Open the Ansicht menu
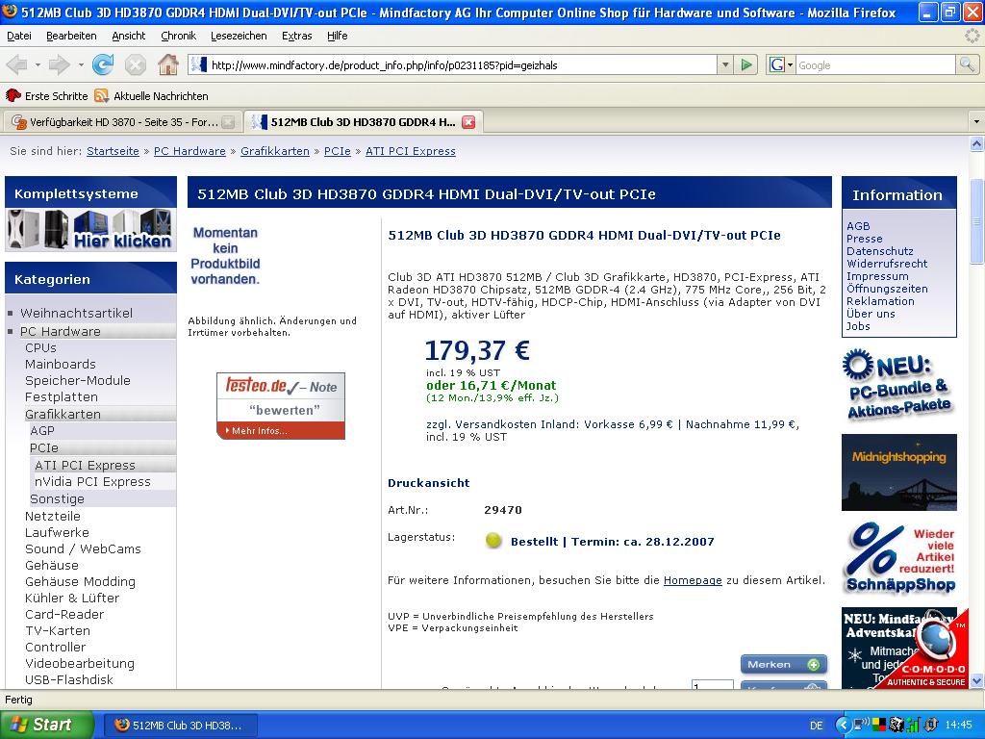The image size is (985, 739). 129,36
